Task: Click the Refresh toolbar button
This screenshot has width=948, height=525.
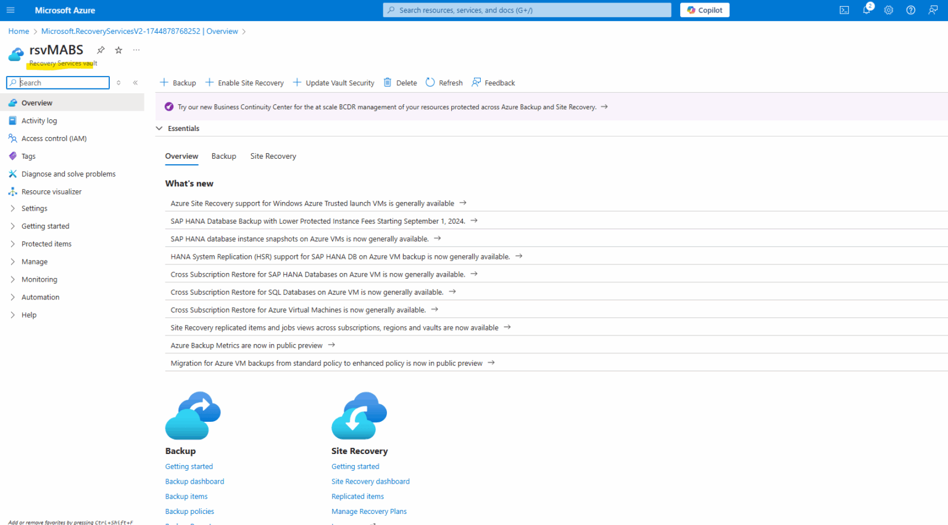Action: pos(444,83)
